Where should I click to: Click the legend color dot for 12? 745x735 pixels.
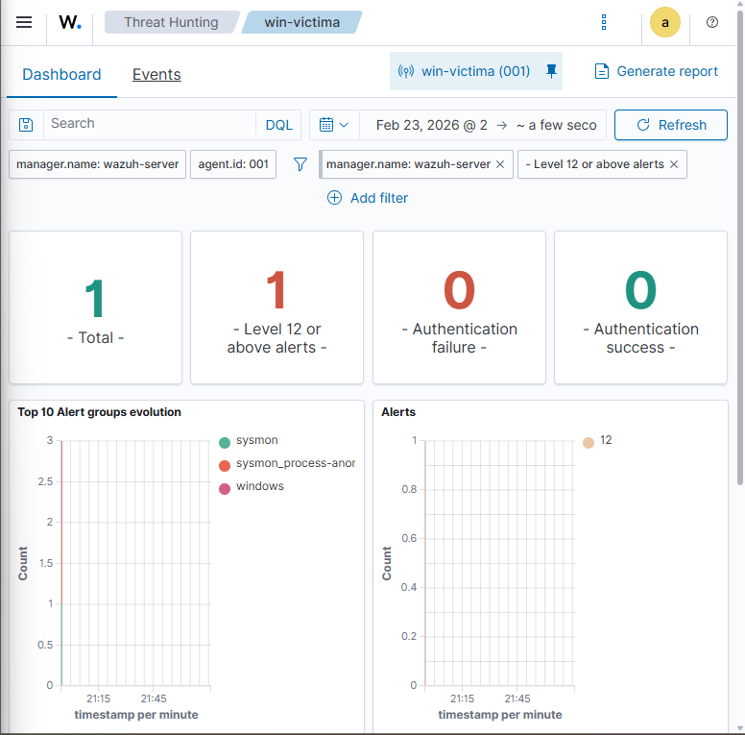point(588,442)
